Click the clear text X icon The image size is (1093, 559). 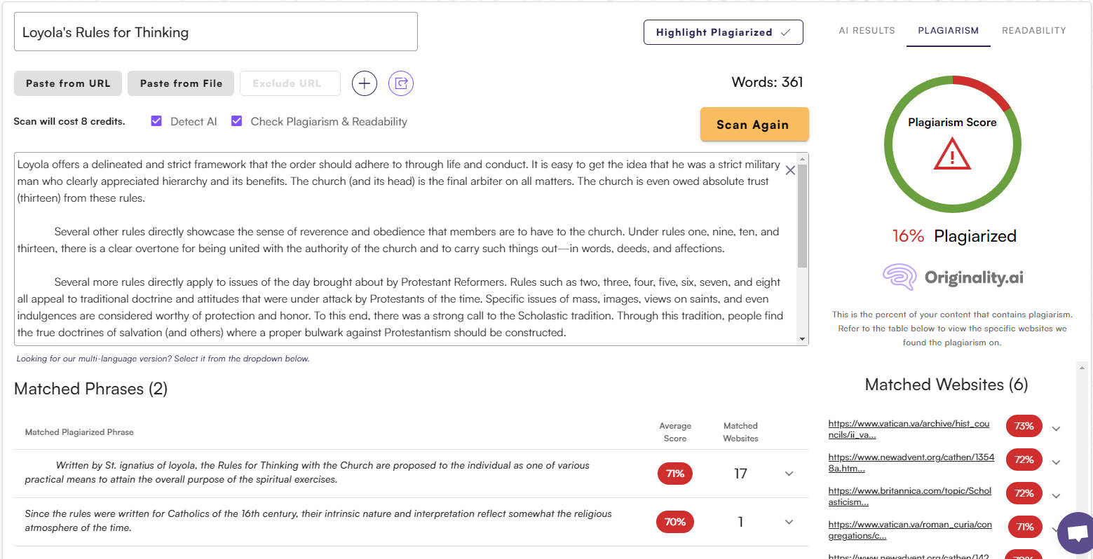click(790, 170)
